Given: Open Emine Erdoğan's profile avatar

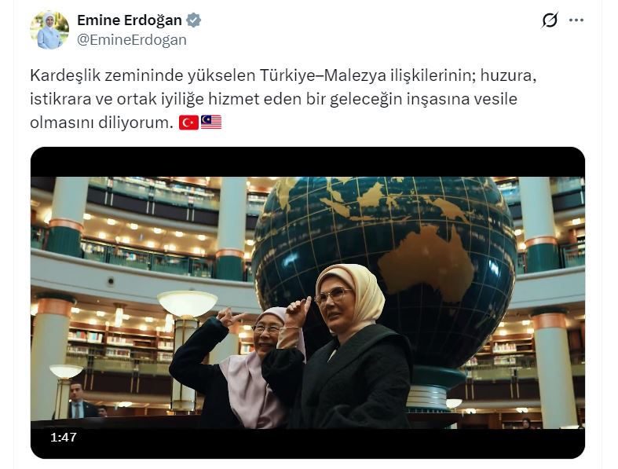Looking at the screenshot, I should pyautogui.click(x=49, y=30).
